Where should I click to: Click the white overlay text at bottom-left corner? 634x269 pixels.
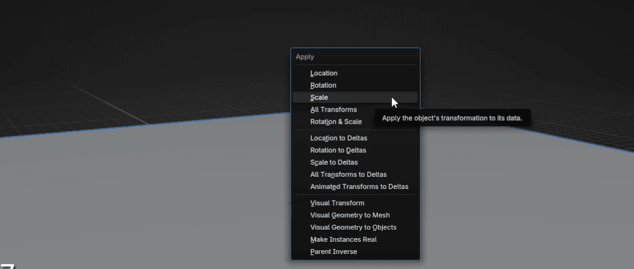[7, 265]
